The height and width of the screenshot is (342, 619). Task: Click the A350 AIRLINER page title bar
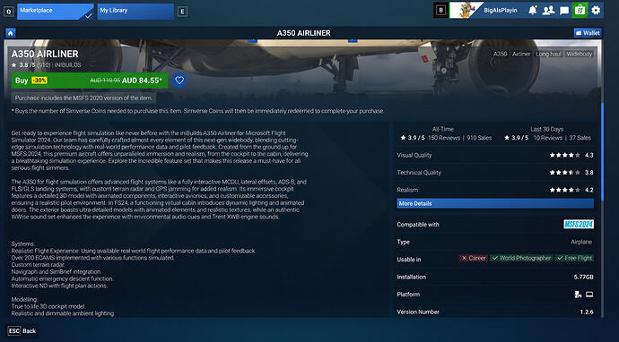303,33
